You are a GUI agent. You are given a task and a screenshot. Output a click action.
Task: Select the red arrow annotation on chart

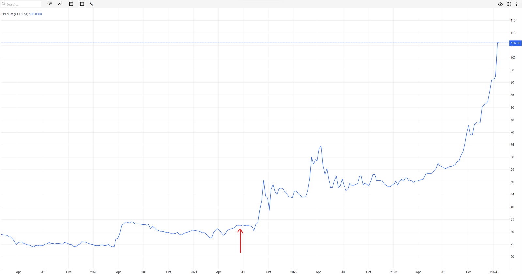click(240, 240)
